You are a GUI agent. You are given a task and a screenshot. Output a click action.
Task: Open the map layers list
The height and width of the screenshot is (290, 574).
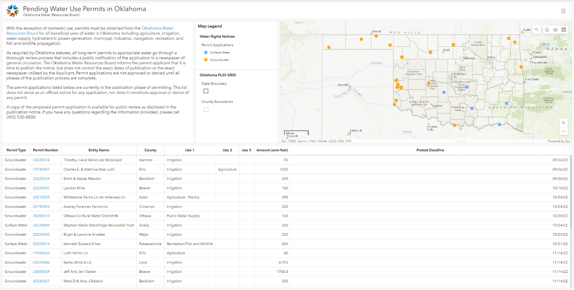(x=555, y=30)
